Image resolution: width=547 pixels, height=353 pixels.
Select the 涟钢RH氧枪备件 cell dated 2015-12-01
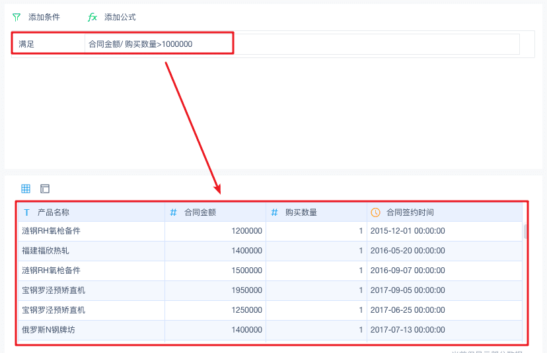pyautogui.click(x=91, y=231)
